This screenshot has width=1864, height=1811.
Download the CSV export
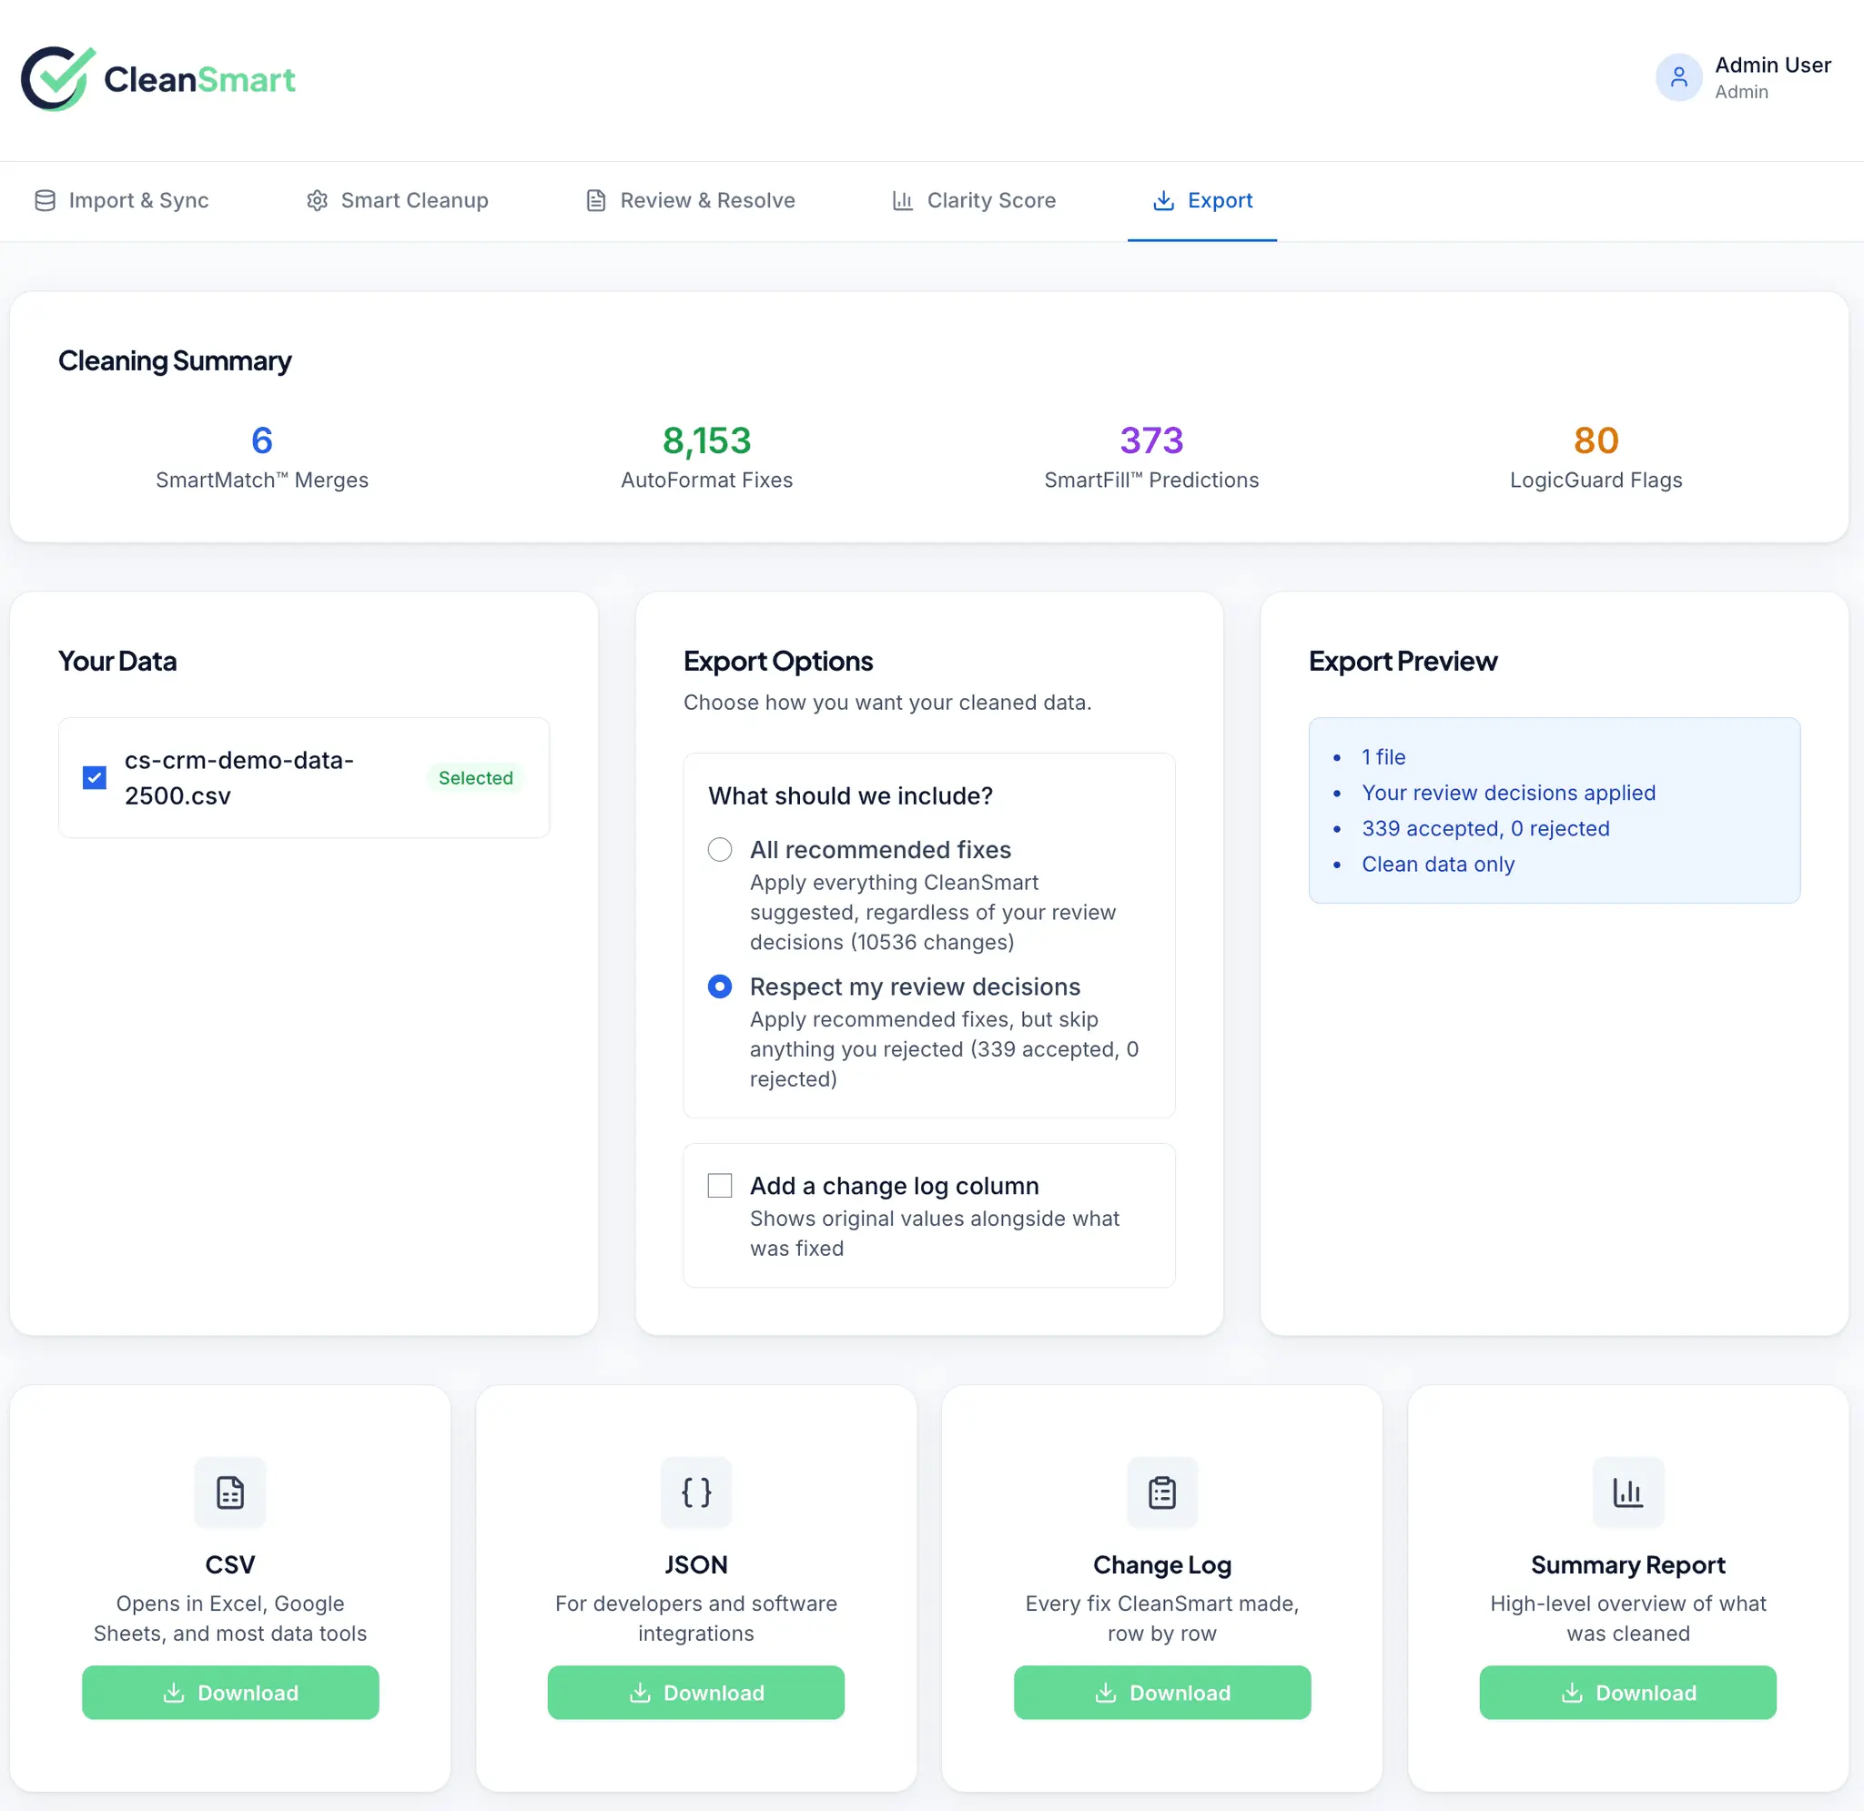(230, 1692)
